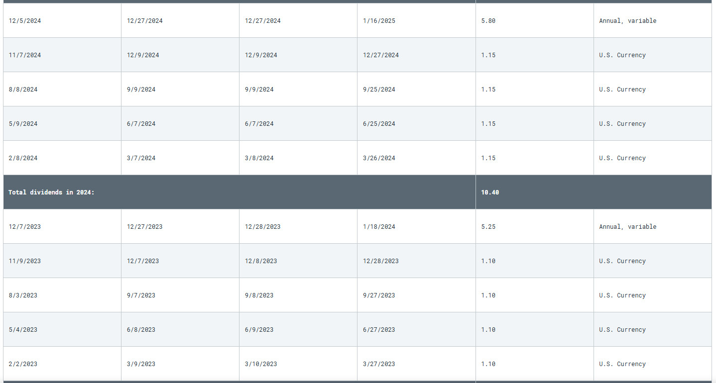Select Annual, variable in the 12/5/2024 row
This screenshot has height=383, width=716.
coord(627,21)
